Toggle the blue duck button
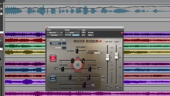The height and width of the screenshot is (96, 170). (x=53, y=78)
